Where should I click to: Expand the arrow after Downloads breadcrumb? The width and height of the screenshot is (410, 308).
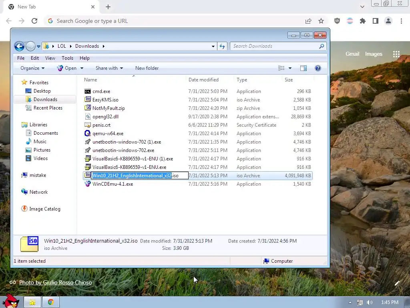pos(104,46)
